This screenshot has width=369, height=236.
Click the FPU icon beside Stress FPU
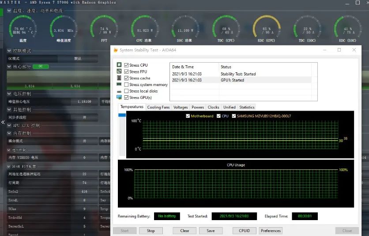point(119,71)
